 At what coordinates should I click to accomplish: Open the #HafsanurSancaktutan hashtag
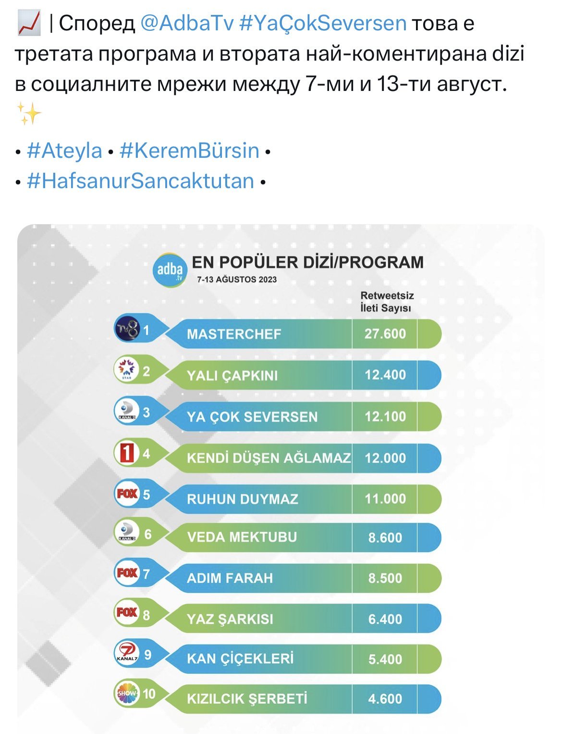[x=141, y=181]
